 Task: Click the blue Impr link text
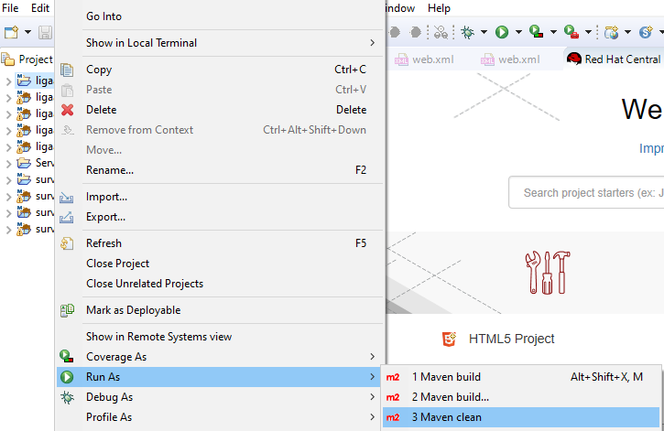click(x=651, y=148)
